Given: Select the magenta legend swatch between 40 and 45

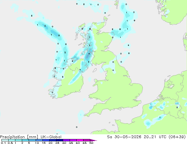Looking at the screenshot, I should click(x=80, y=140).
